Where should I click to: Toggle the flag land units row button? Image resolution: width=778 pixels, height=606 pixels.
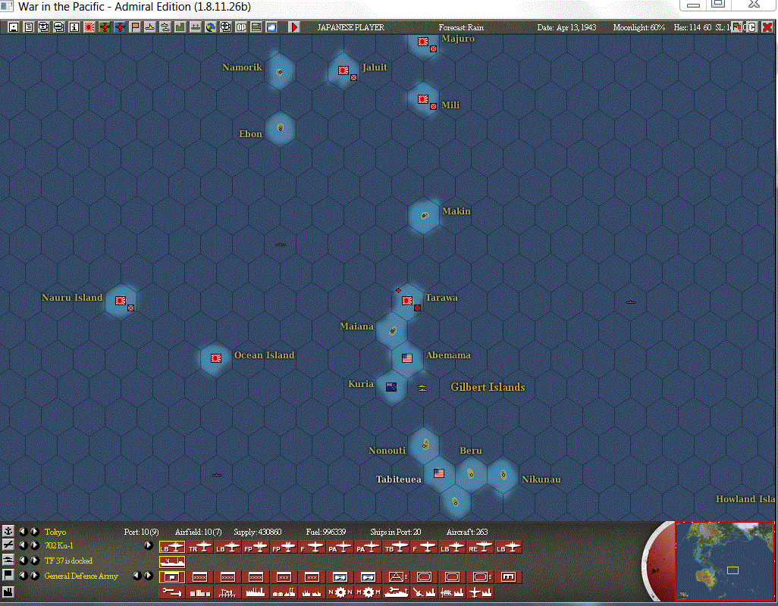8,575
